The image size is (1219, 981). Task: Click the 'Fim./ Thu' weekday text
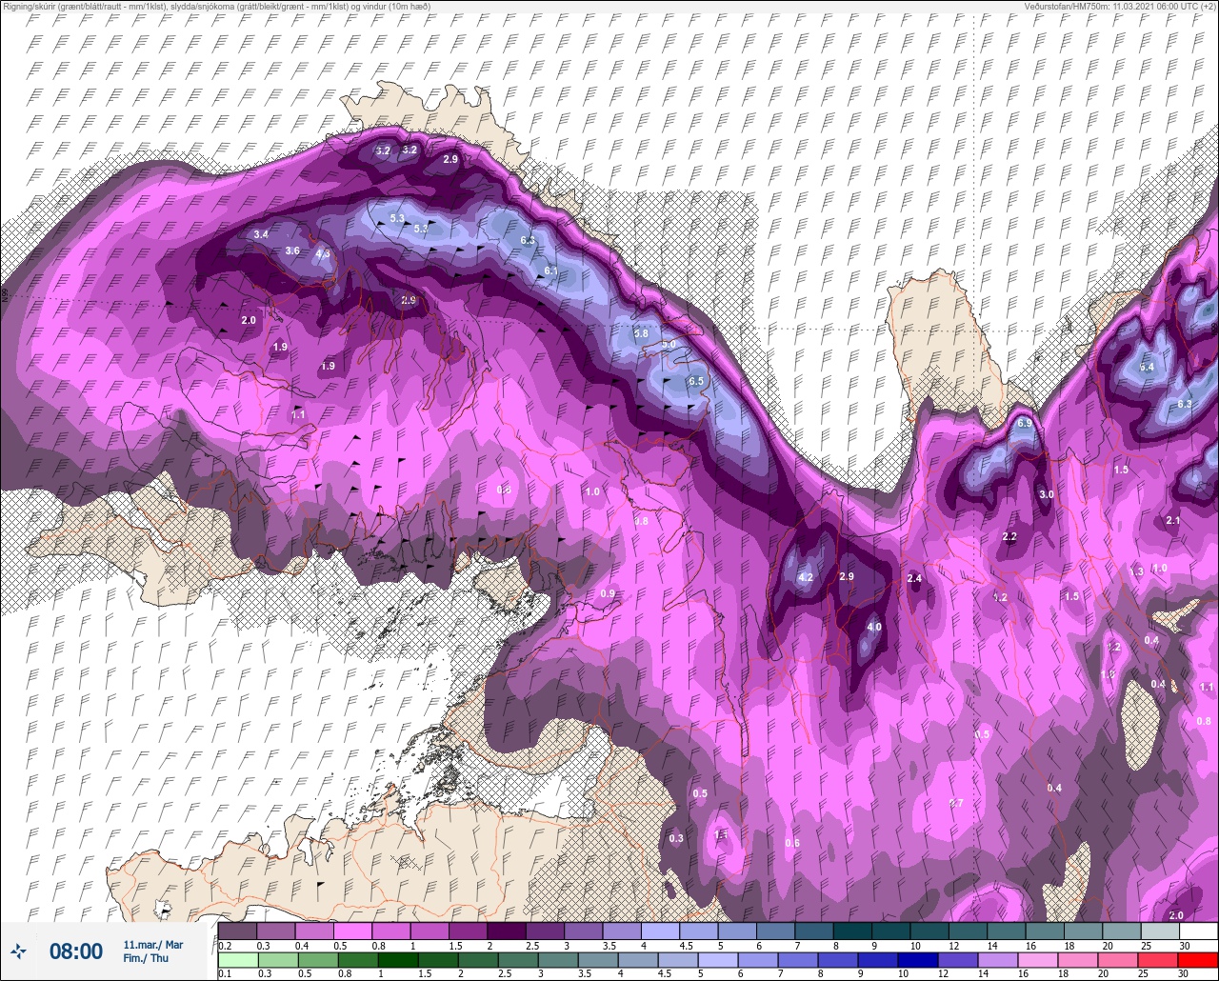[146, 958]
